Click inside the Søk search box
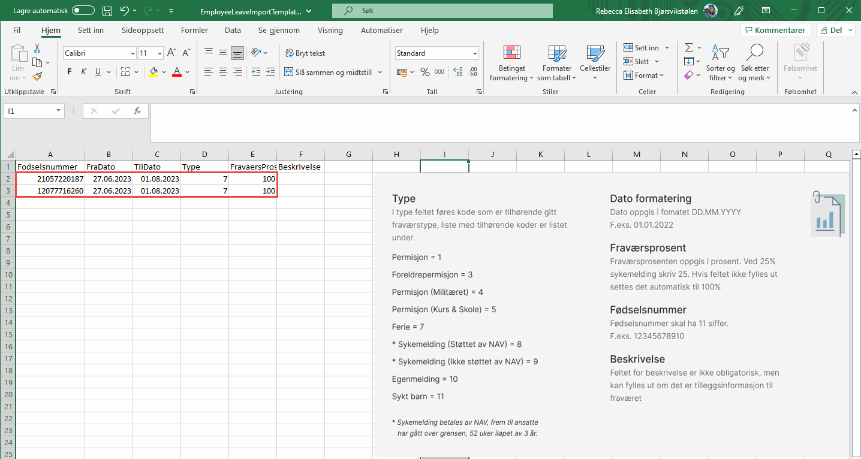The width and height of the screenshot is (861, 459). 442,10
